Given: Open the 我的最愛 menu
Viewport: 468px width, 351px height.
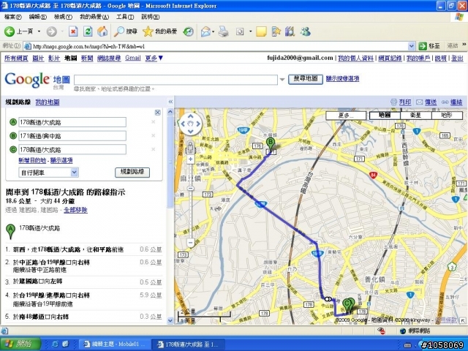Looking at the screenshot, I should click(x=94, y=17).
